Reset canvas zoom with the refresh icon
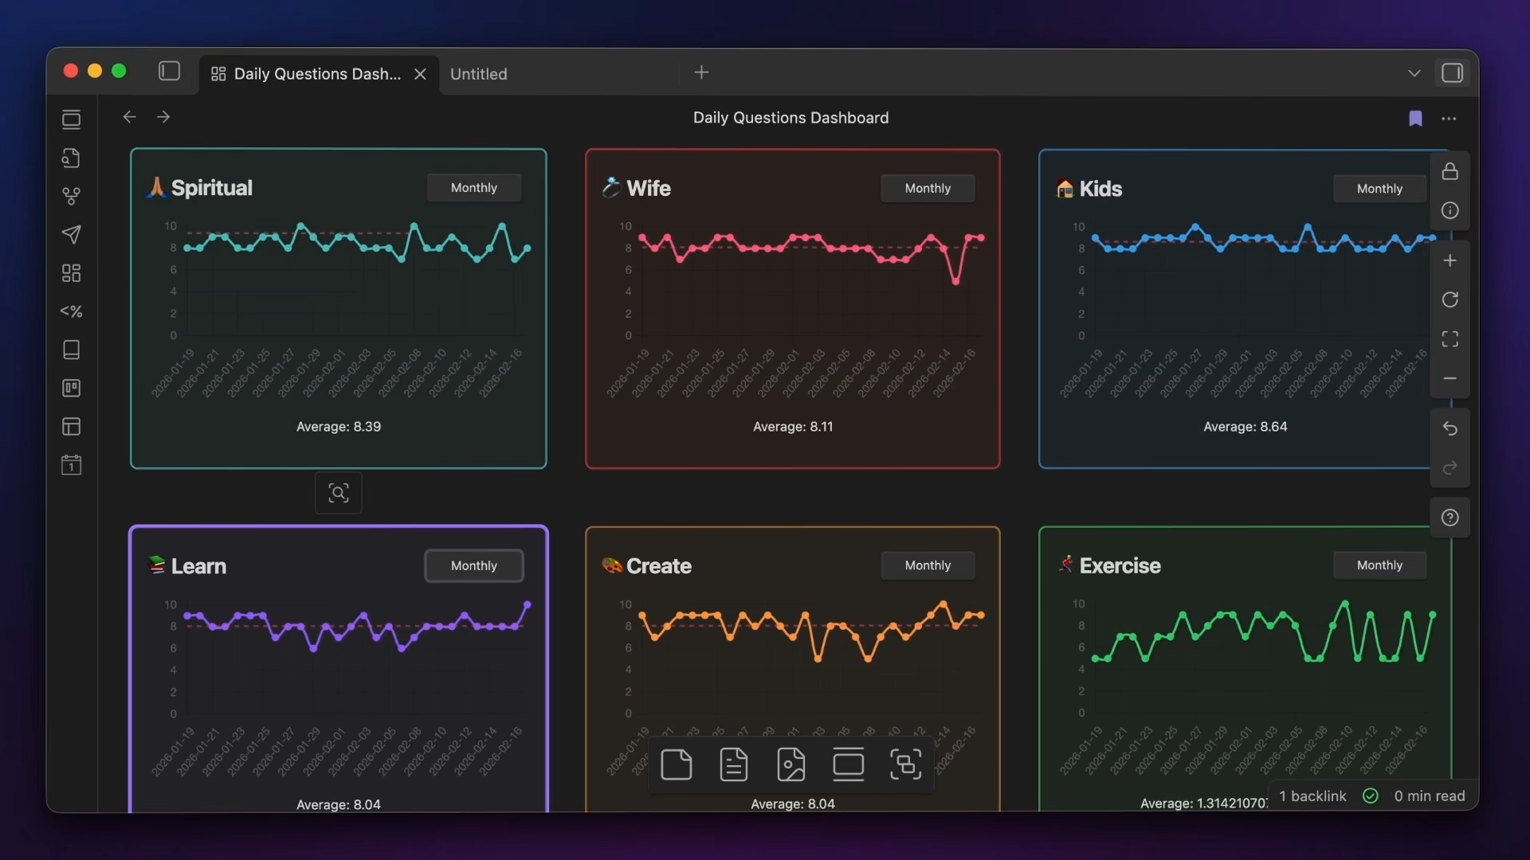The height and width of the screenshot is (860, 1530). pos(1450,299)
